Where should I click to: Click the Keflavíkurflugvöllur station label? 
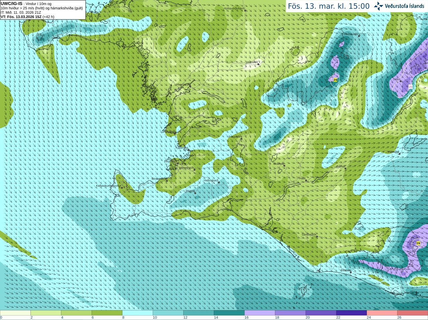coord(109,186)
